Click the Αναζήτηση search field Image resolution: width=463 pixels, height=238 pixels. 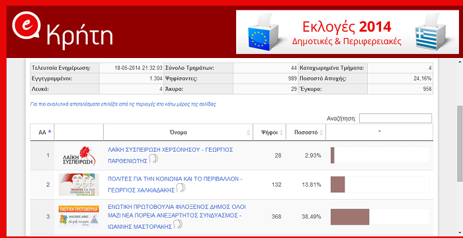396,118
